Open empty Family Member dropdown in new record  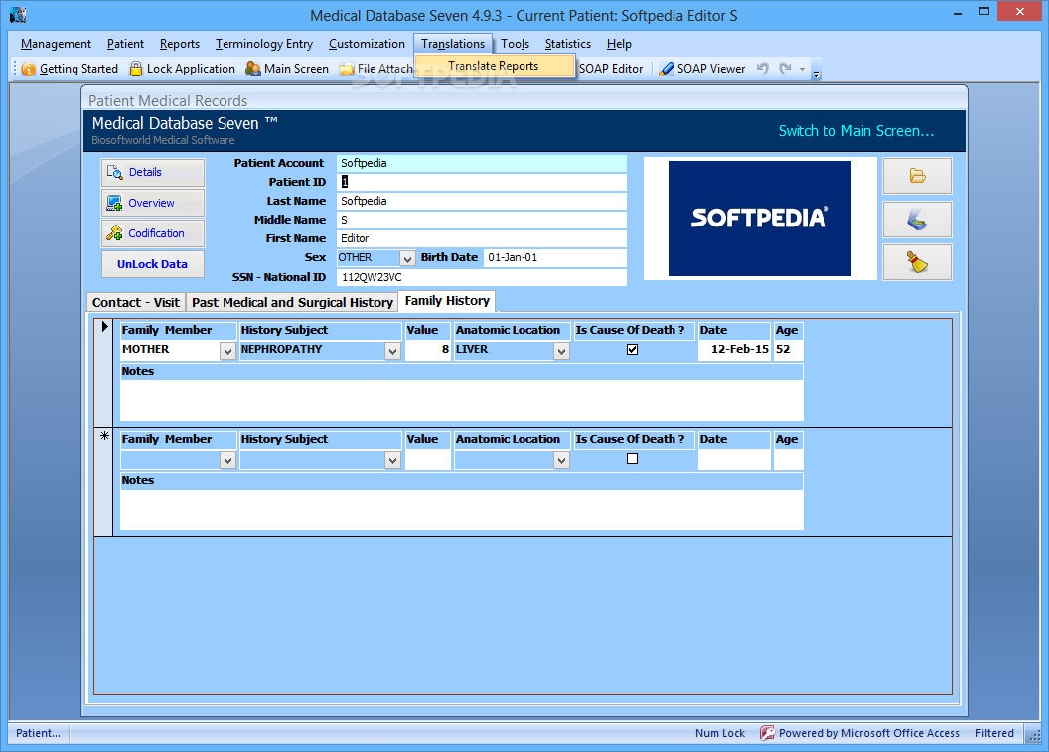coord(227,460)
